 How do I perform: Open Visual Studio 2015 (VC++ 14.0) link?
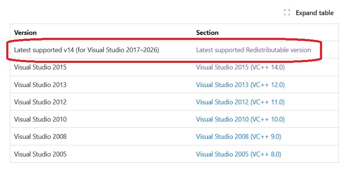pyautogui.click(x=241, y=67)
